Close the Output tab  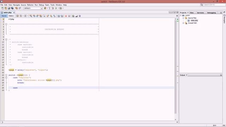pyautogui.click(x=187, y=75)
